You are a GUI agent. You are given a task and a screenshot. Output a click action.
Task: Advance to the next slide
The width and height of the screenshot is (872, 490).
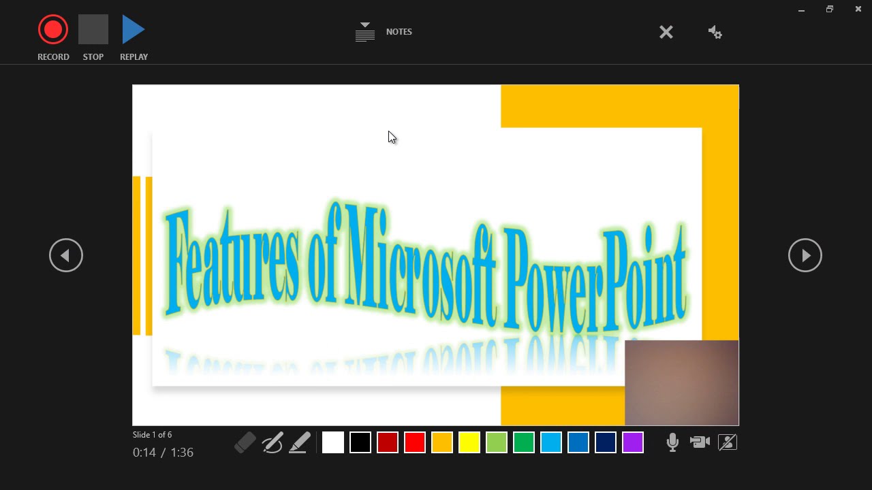coord(805,255)
